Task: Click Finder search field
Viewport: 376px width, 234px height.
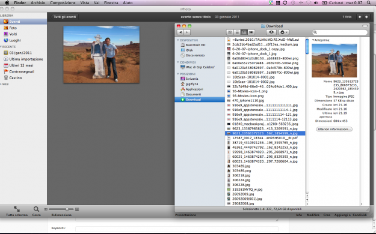Action: (x=340, y=32)
